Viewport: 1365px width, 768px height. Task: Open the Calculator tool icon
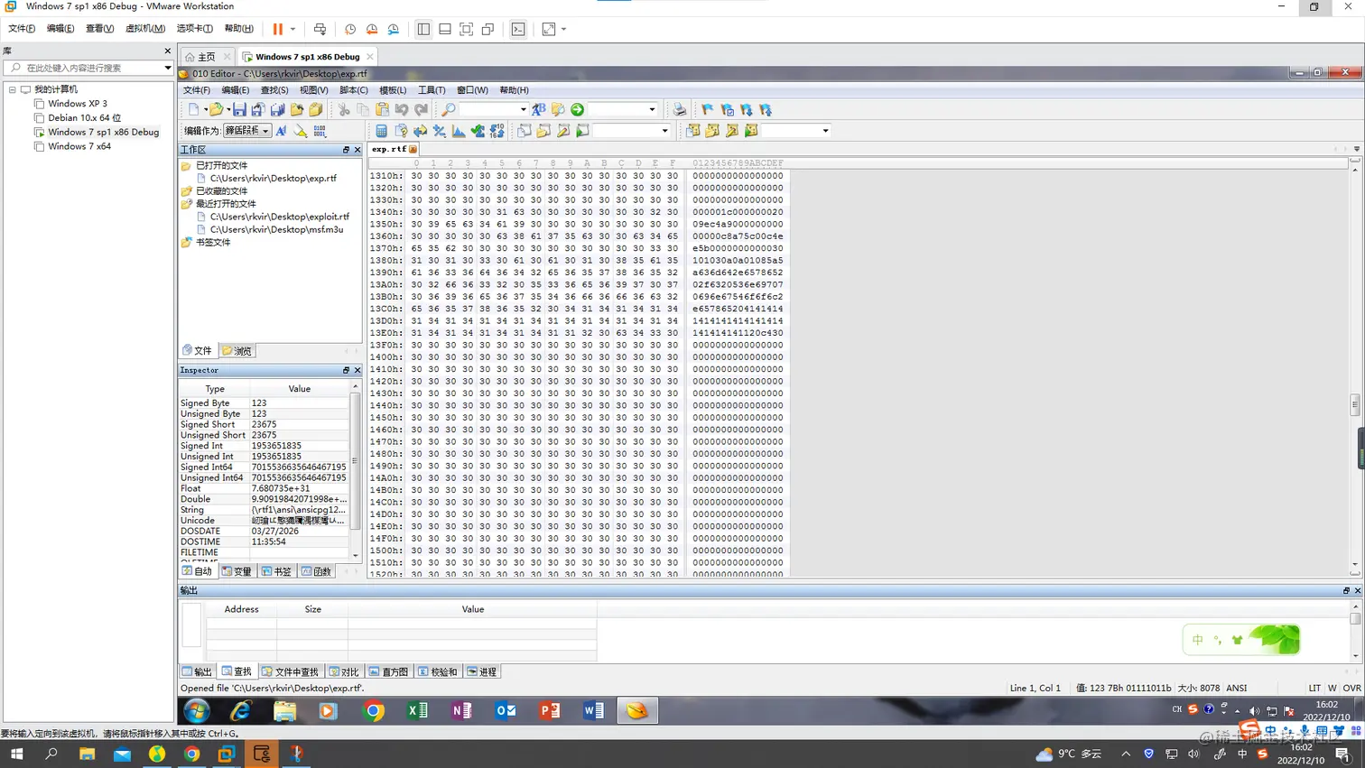pos(381,131)
